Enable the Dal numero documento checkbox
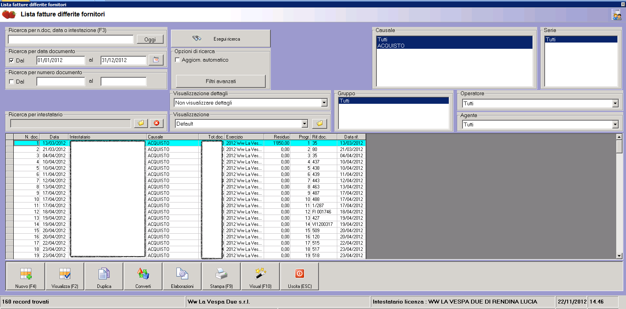 coord(11,82)
